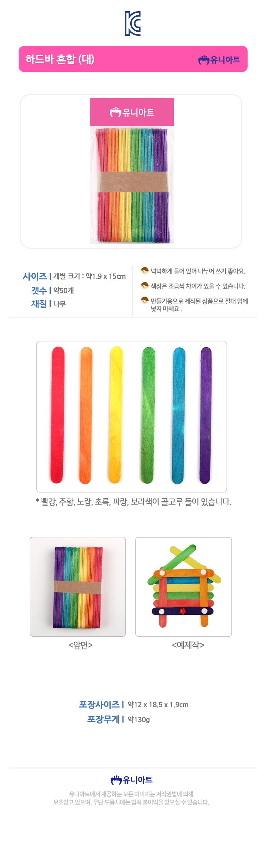Click the blue 유니아트 footer logo
Image resolution: width=266 pixels, height=852 pixels.
point(132,780)
